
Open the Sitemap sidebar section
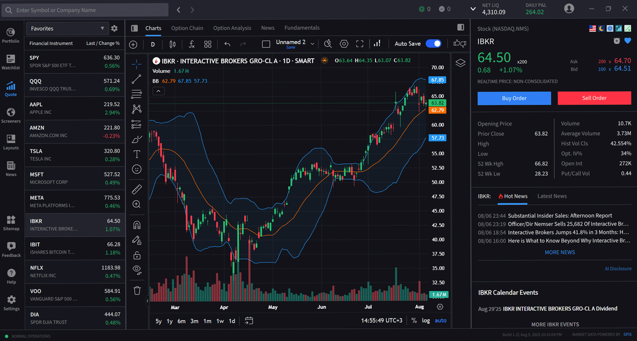[11, 223]
